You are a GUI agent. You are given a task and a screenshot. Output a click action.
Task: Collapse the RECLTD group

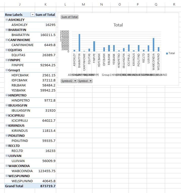point(7,146)
